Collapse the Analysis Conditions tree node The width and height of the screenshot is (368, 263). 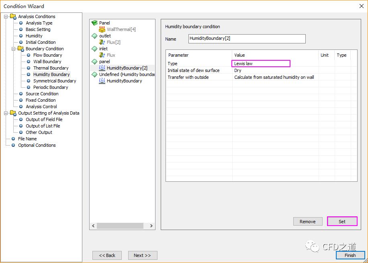pyautogui.click(x=6, y=16)
